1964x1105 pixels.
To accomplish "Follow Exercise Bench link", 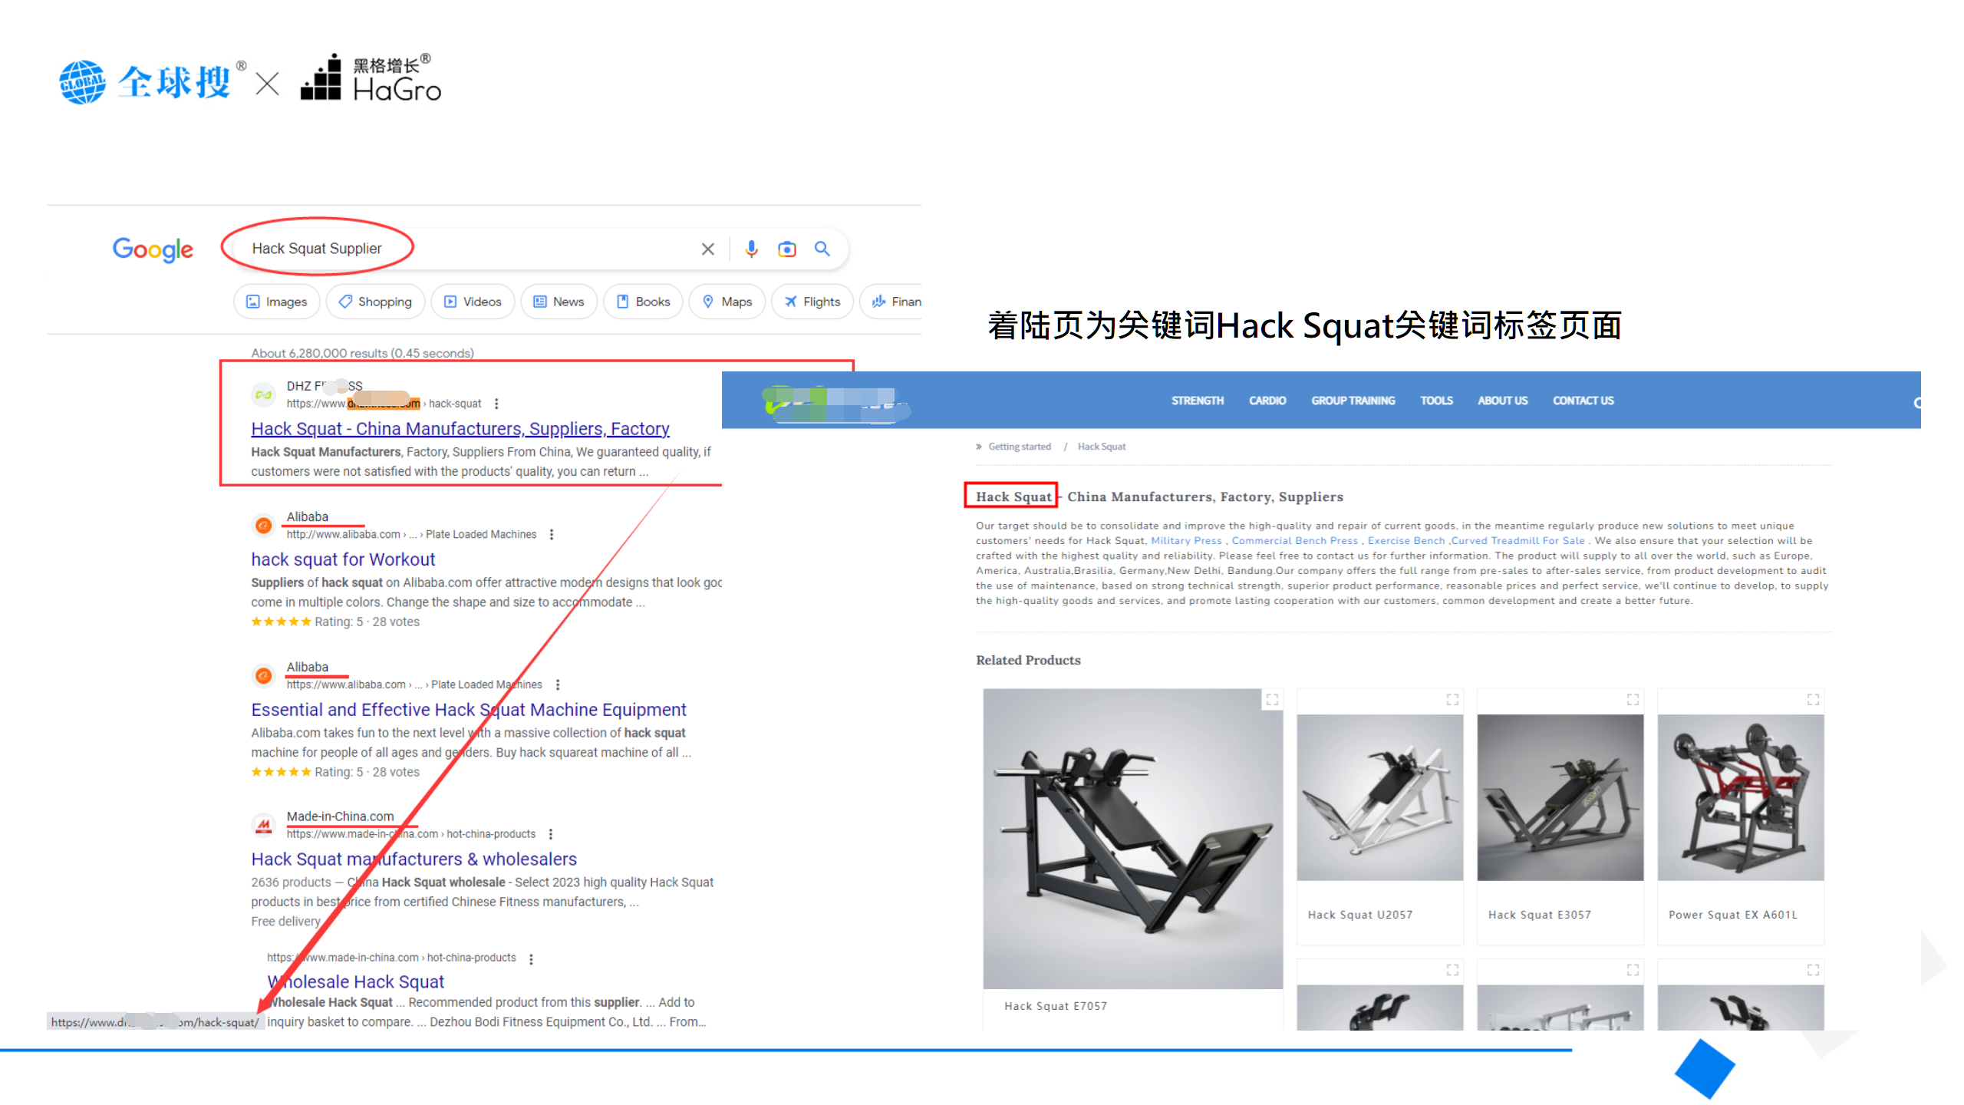I will [1406, 541].
